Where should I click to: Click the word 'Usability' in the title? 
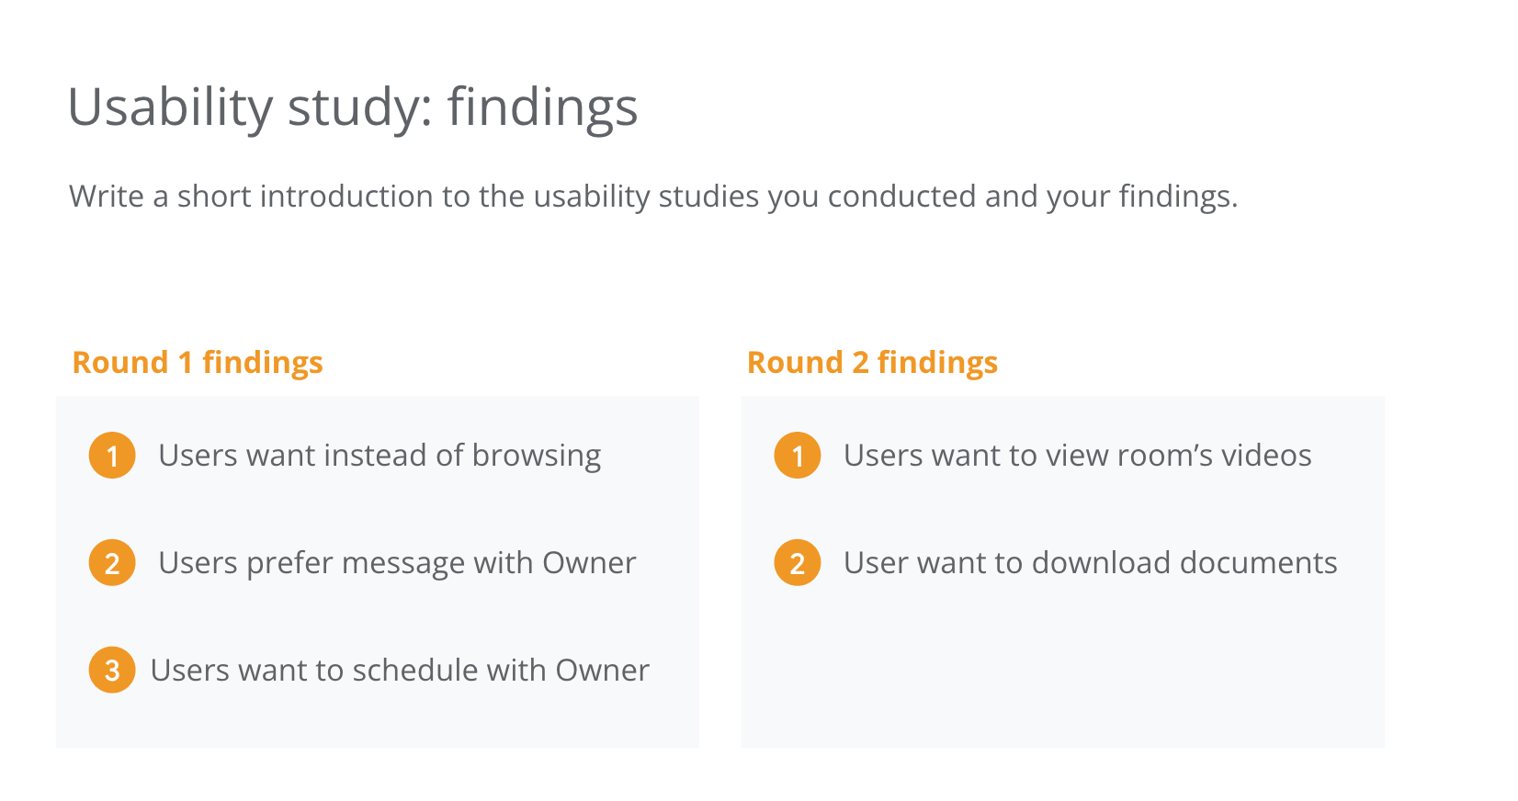tap(170, 108)
